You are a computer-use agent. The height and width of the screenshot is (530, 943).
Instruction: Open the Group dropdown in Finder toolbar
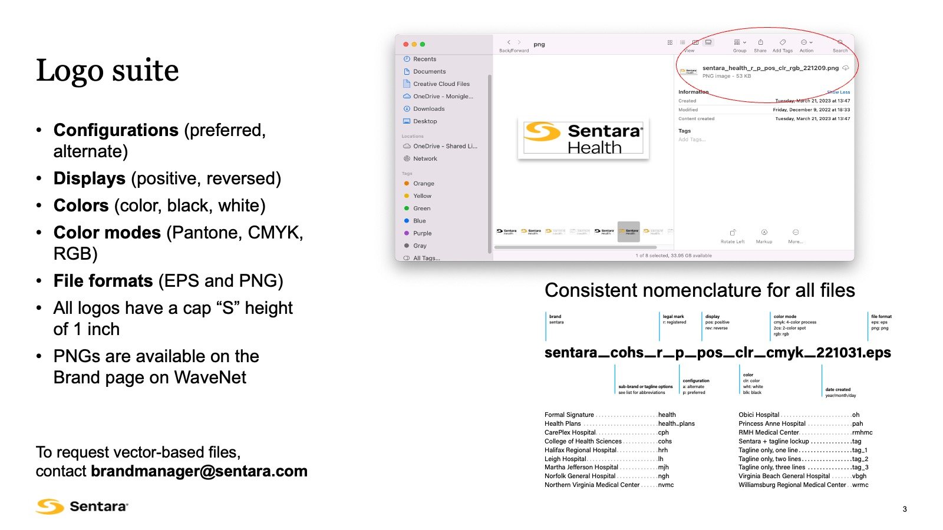pyautogui.click(x=740, y=42)
